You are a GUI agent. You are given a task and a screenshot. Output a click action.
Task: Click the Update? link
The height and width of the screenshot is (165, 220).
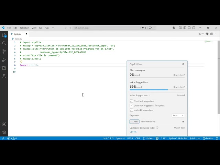(x=133, y=132)
